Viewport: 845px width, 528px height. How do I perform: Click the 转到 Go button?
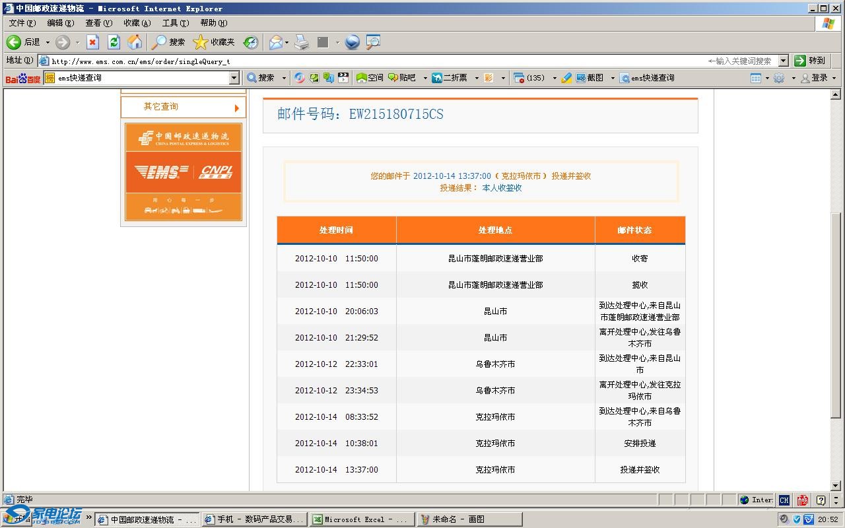[810, 61]
